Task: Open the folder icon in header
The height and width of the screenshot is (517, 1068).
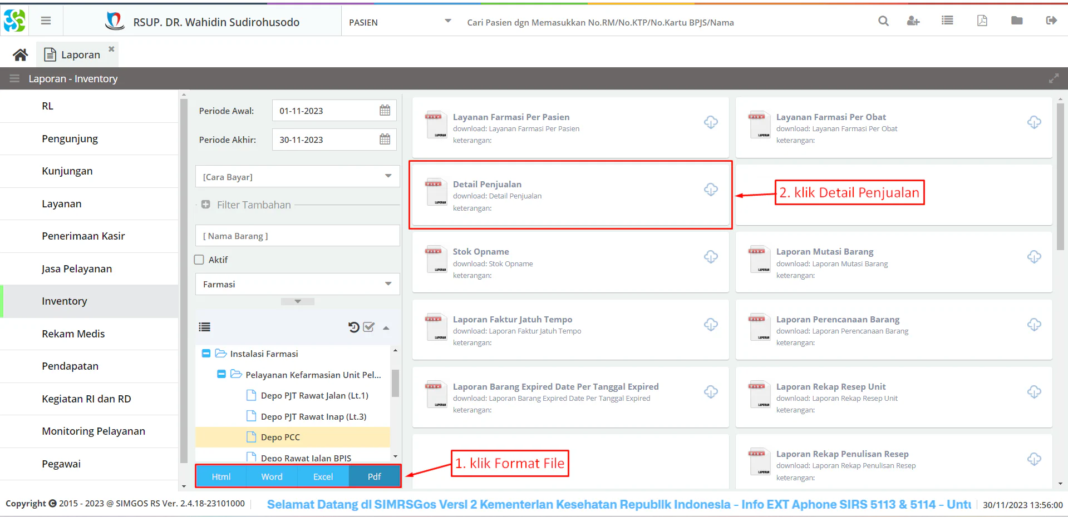Action: coord(1017,21)
